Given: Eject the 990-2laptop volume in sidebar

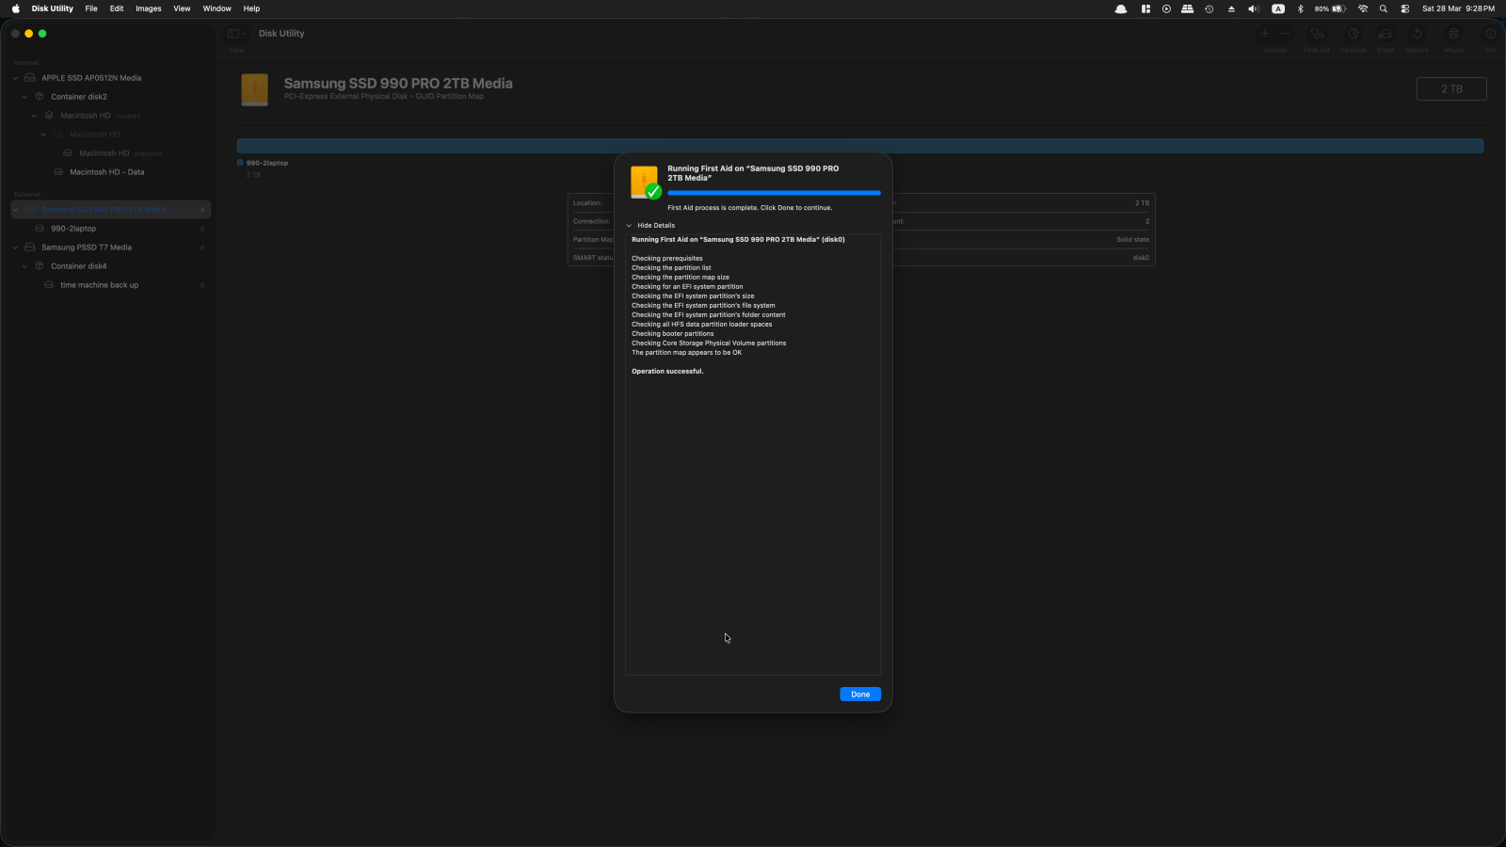Looking at the screenshot, I should click(202, 229).
